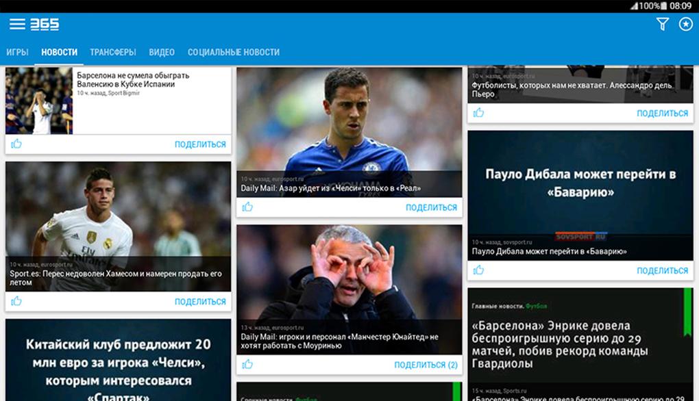Image resolution: width=699 pixels, height=401 pixels.
Task: Like the Alessandro Del Piero article
Action: click(x=478, y=113)
